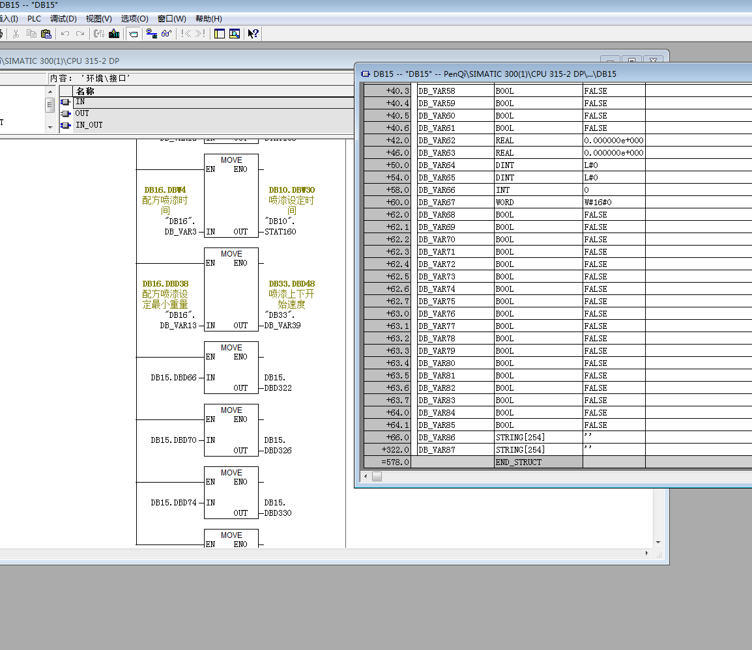Click the 内容: '环境\接口' path field

201,78
